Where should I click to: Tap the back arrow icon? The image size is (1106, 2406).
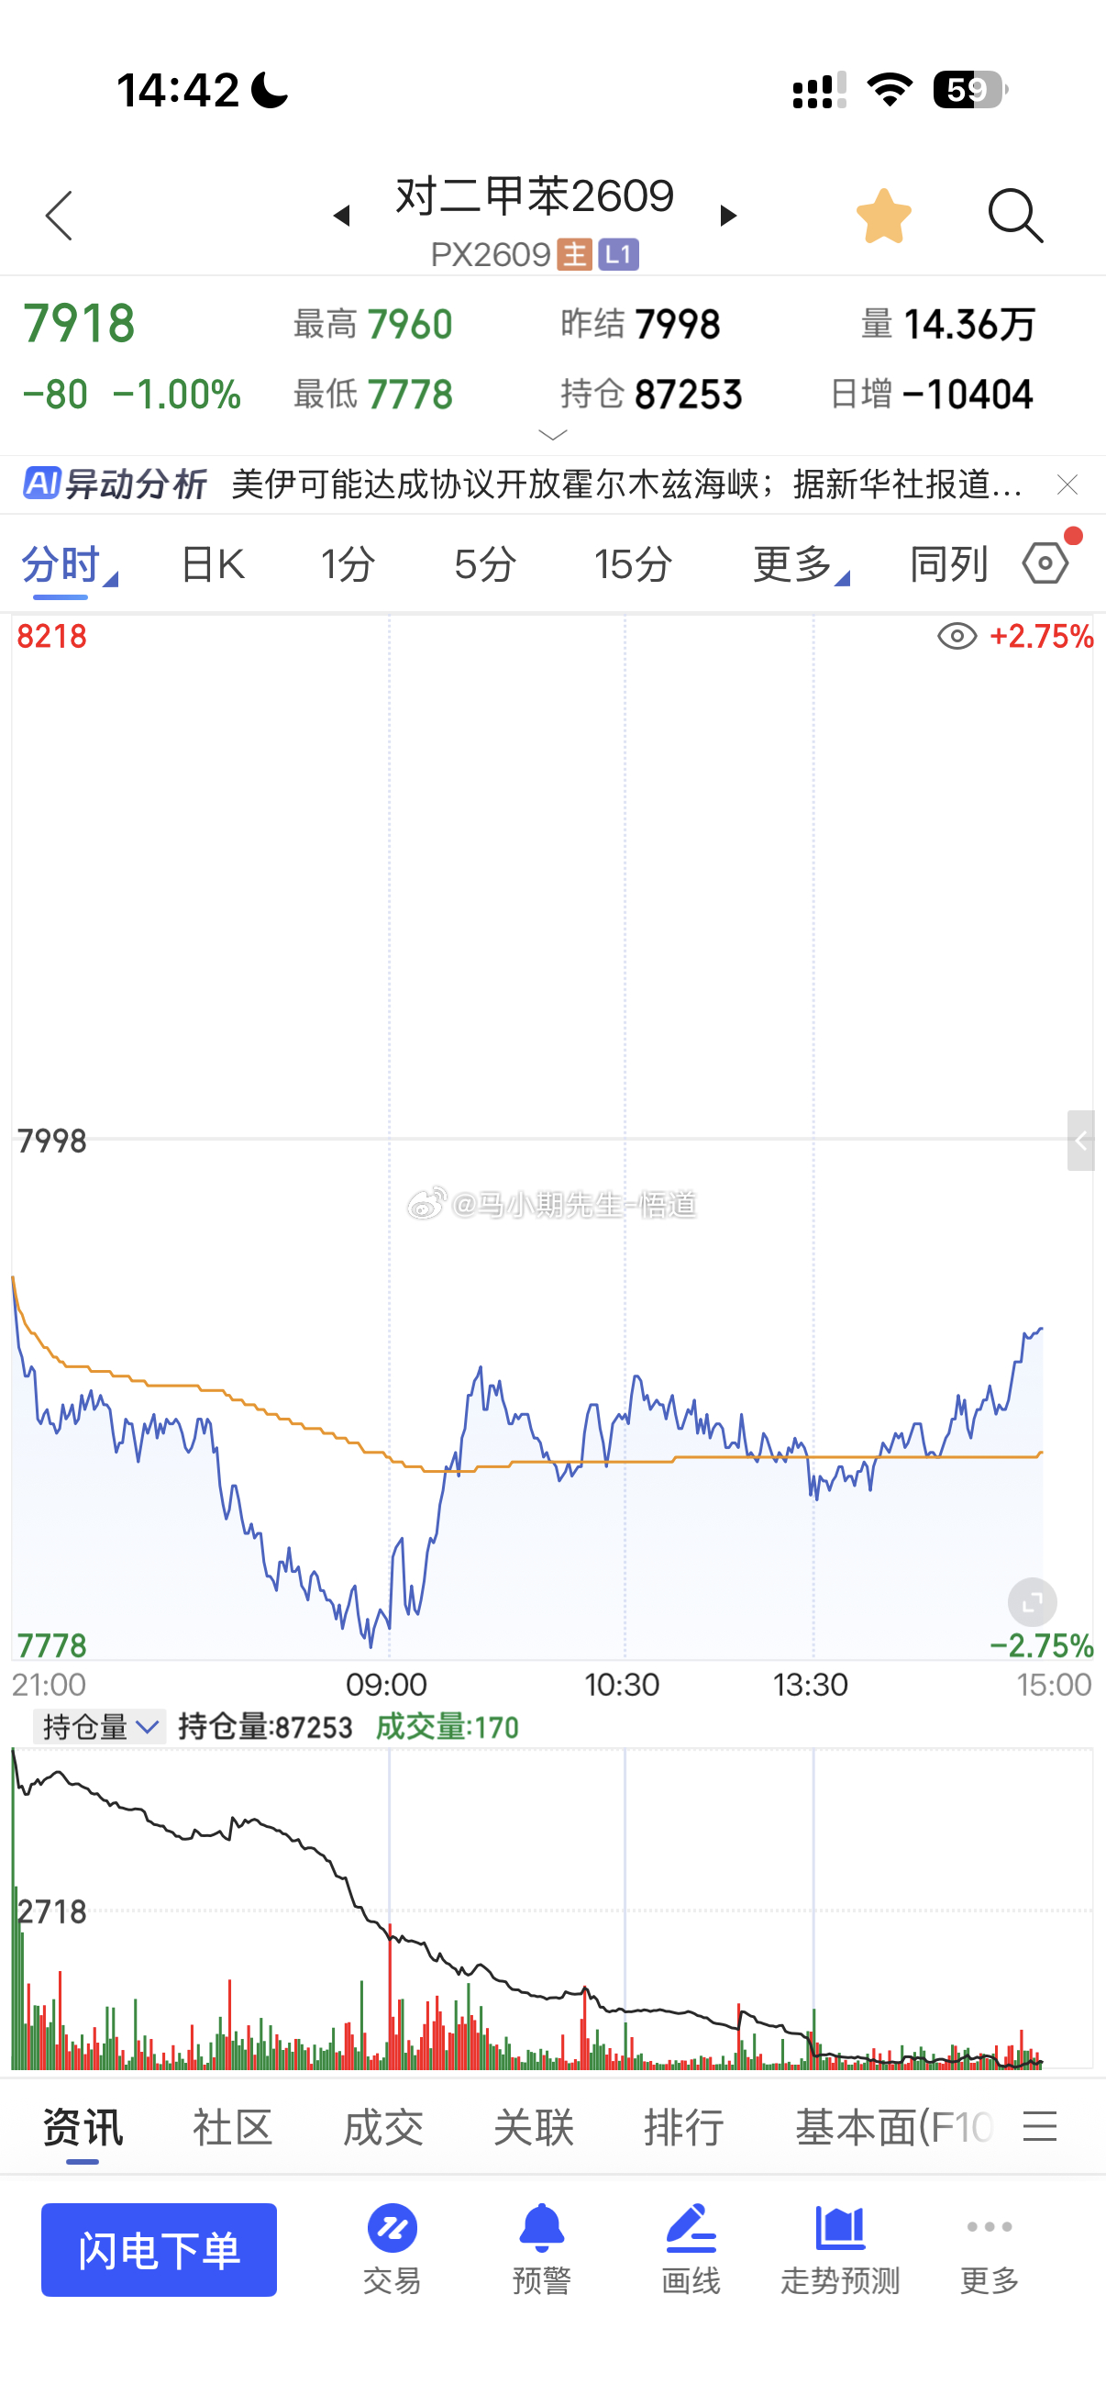tap(59, 216)
